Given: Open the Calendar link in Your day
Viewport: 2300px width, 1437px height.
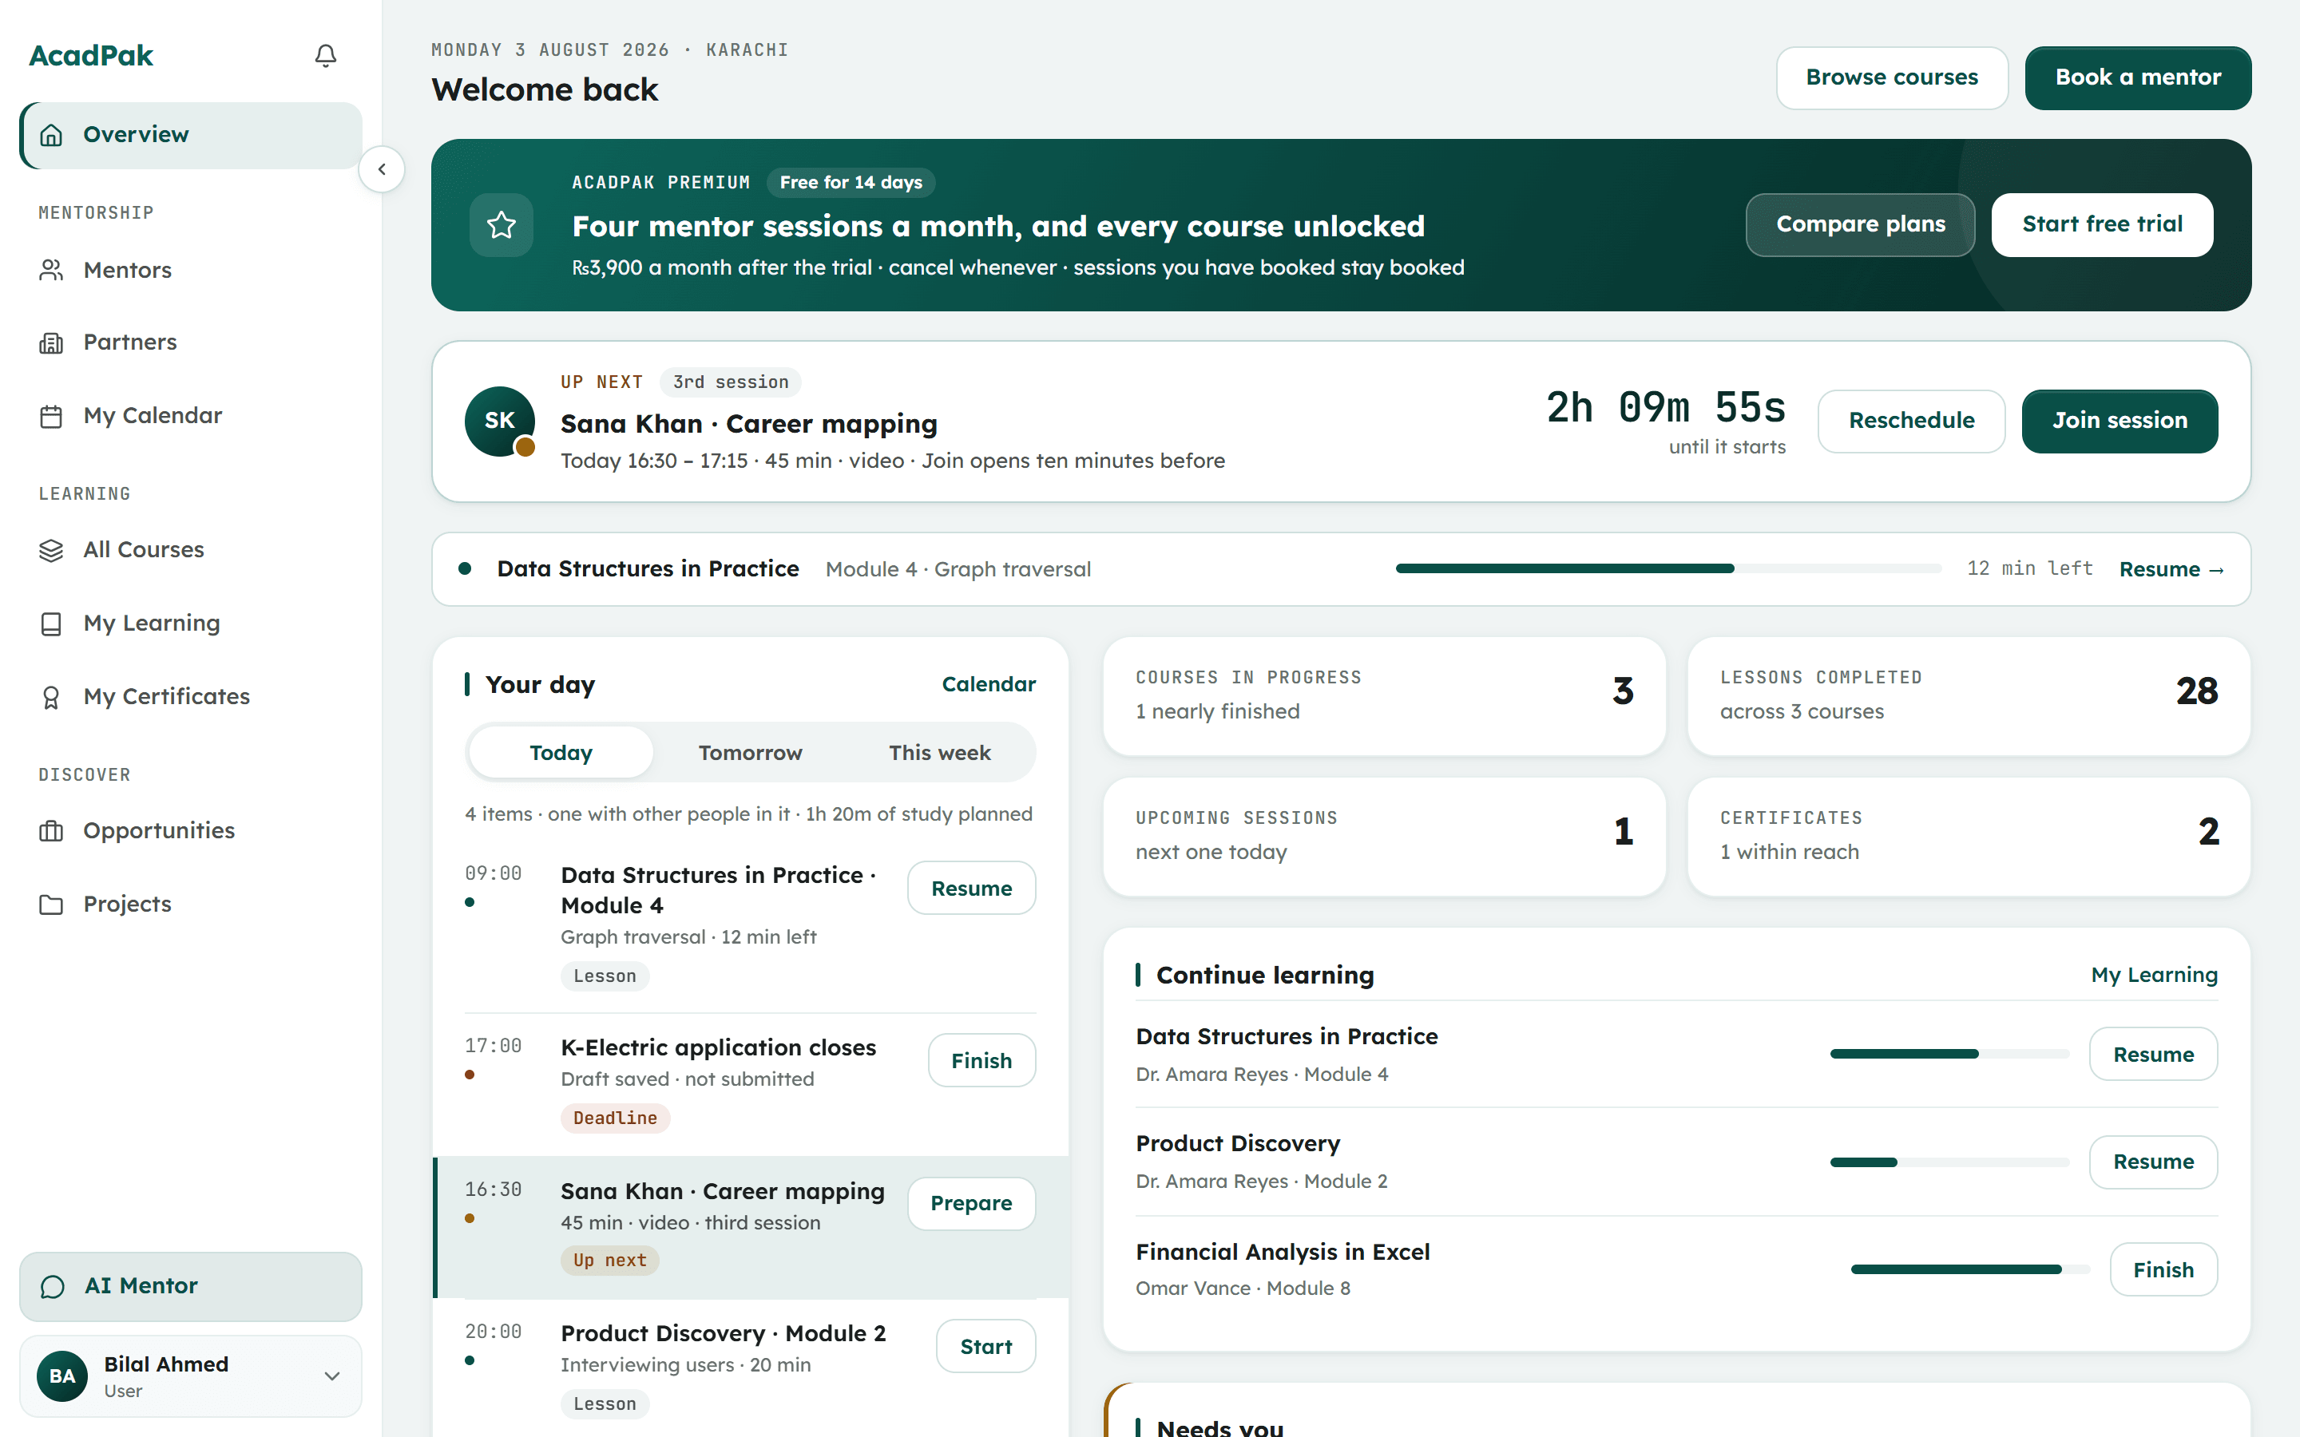Looking at the screenshot, I should pos(989,684).
